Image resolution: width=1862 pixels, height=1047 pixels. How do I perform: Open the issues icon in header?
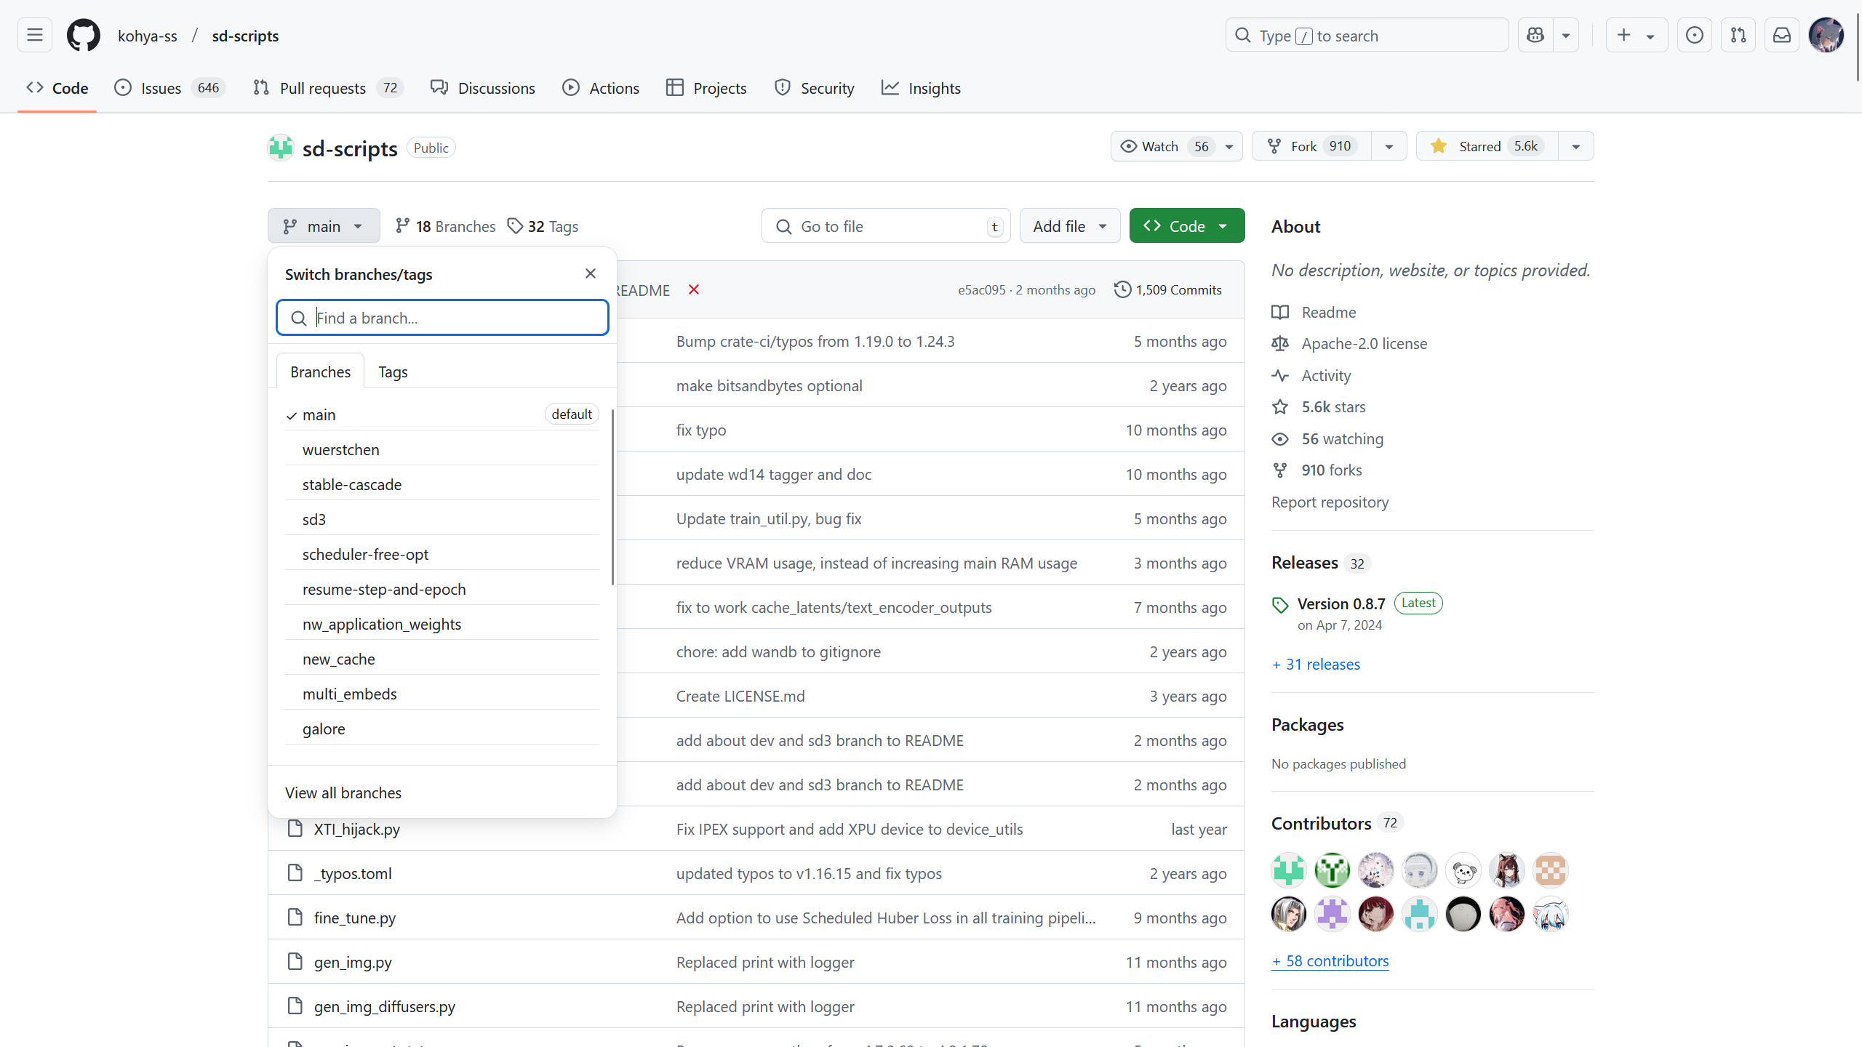[x=1694, y=36]
